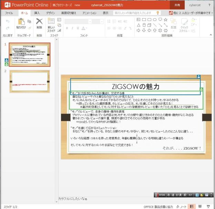Image resolution: width=215 pixels, height=209 pixels.
Task: Click the cybercat account name
Action: click(x=195, y=5)
